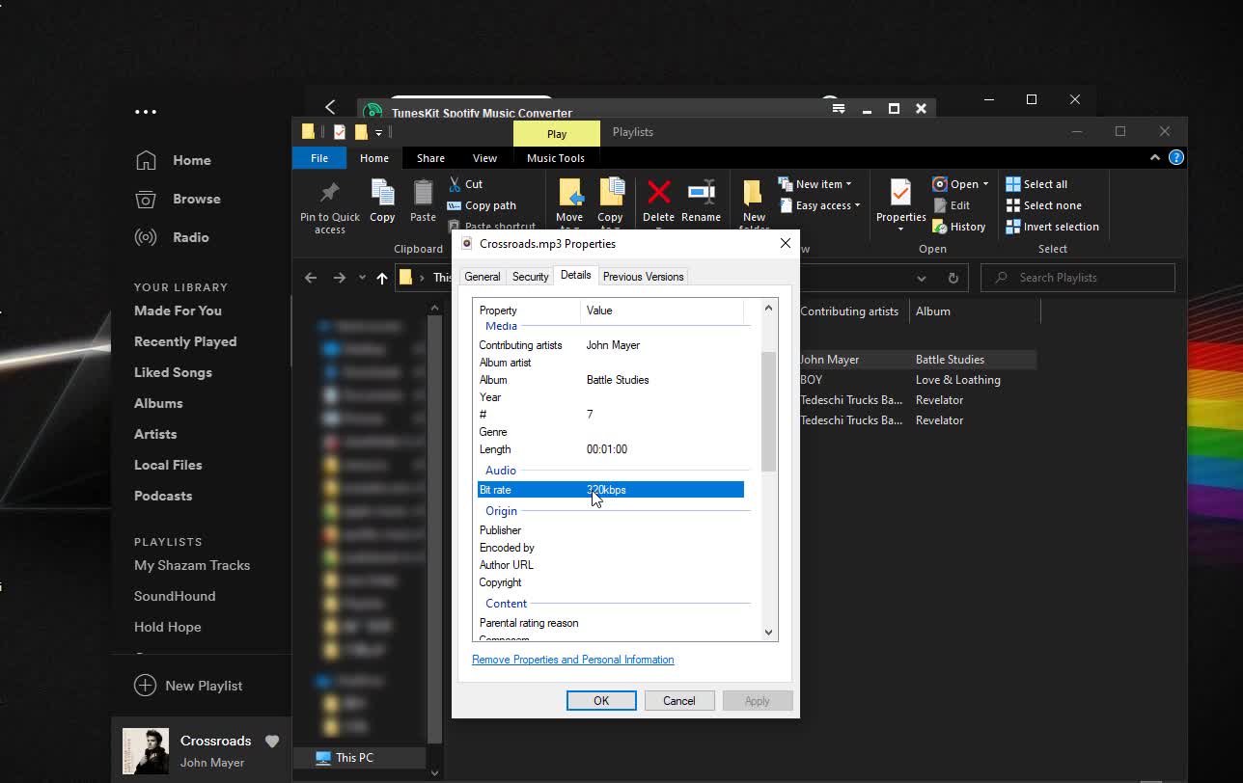Click the Rename ribbon button
The image size is (1243, 783).
click(701, 201)
